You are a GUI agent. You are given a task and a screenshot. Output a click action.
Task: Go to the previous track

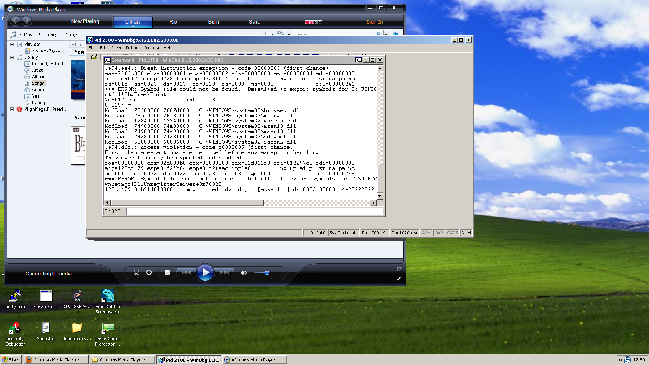(186, 273)
